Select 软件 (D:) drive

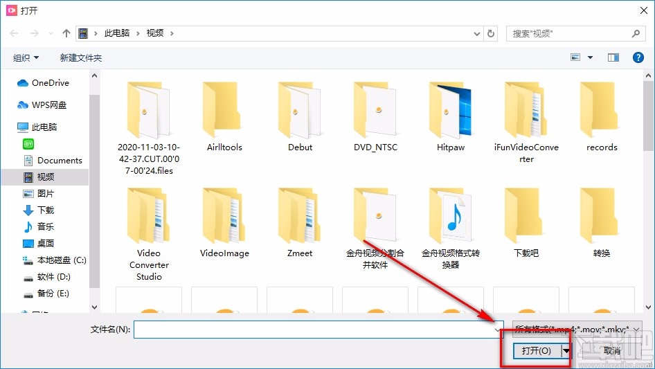[x=47, y=277]
